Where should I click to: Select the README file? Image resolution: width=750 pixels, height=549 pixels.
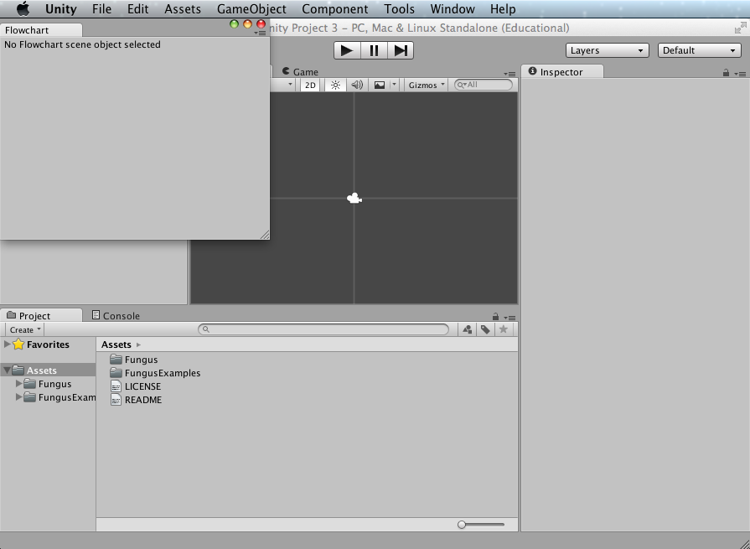click(136, 400)
